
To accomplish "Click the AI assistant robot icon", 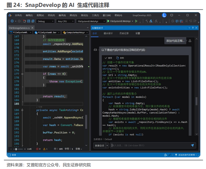I will pyautogui.click(x=95, y=50).
